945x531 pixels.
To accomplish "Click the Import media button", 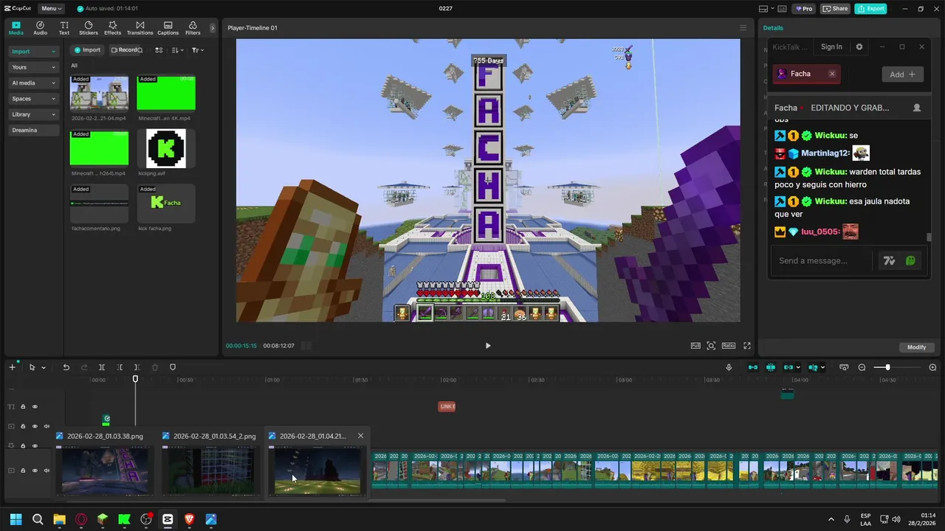I will 87,50.
